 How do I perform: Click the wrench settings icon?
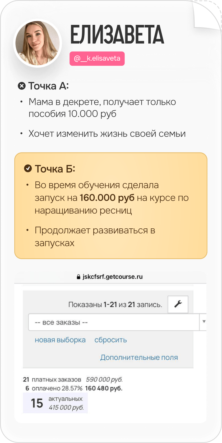pyautogui.click(x=178, y=304)
